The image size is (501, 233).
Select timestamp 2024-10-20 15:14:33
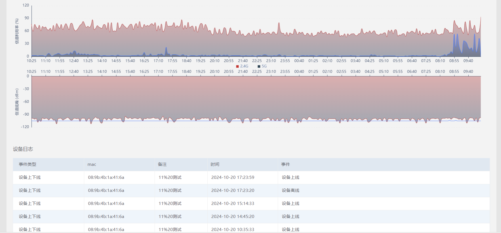pyautogui.click(x=233, y=204)
